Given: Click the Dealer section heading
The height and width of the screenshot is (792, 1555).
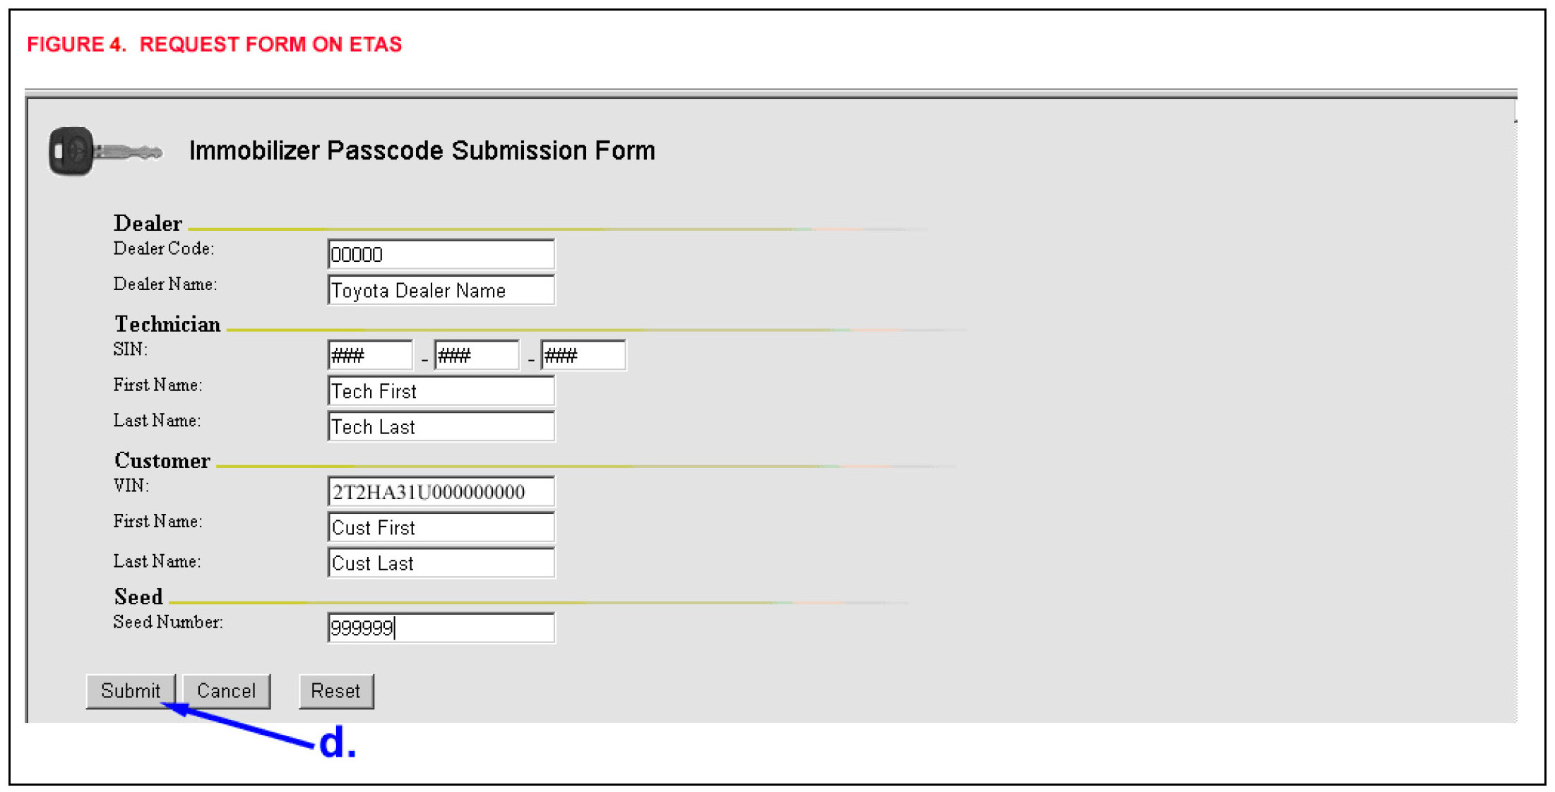Looking at the screenshot, I should tap(148, 223).
